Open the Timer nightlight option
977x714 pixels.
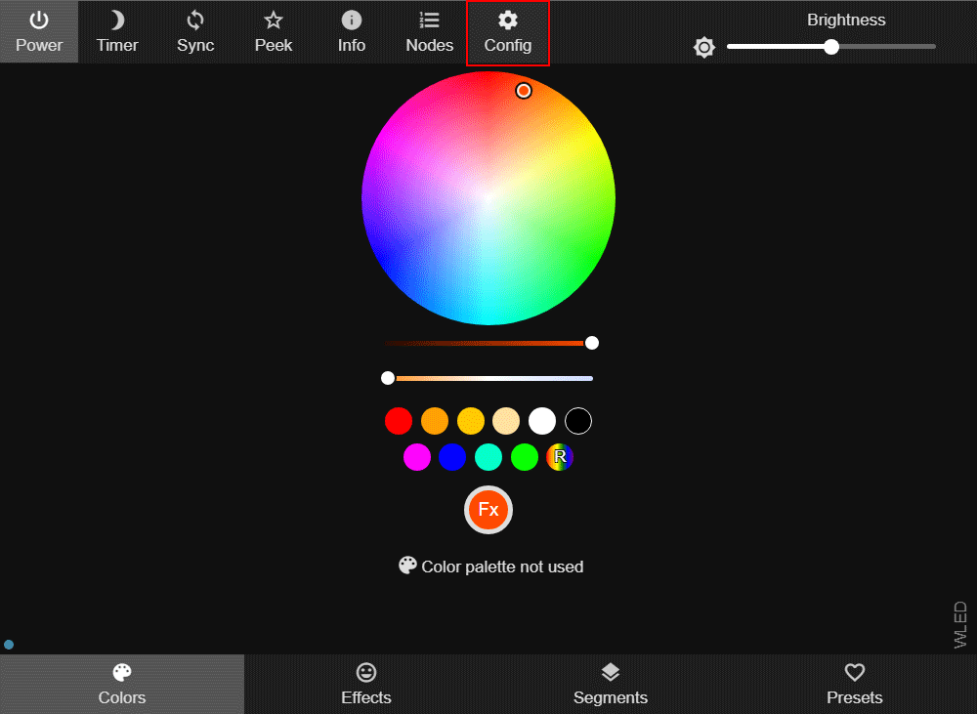click(x=117, y=32)
